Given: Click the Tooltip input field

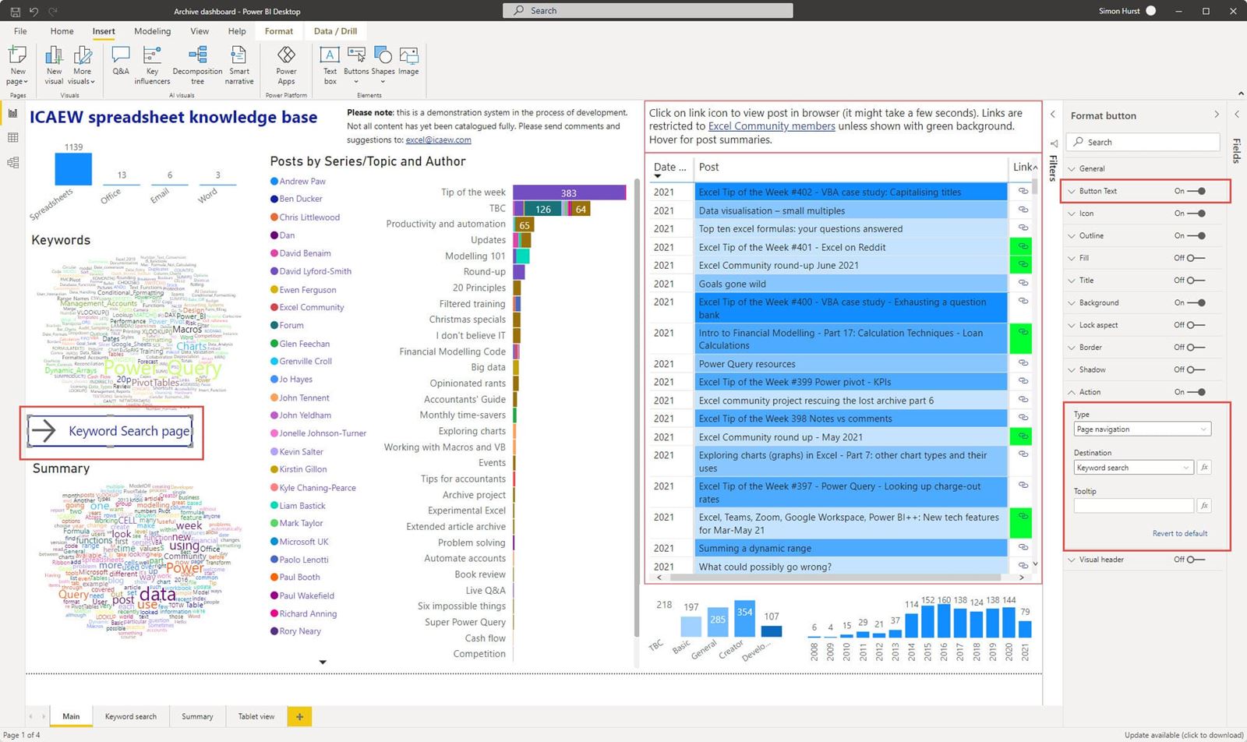Looking at the screenshot, I should click(x=1132, y=506).
